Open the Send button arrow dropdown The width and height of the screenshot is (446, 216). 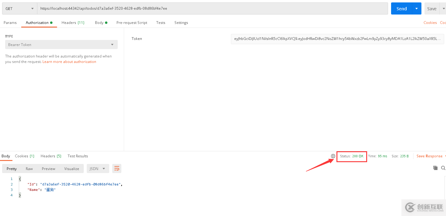(417, 8)
